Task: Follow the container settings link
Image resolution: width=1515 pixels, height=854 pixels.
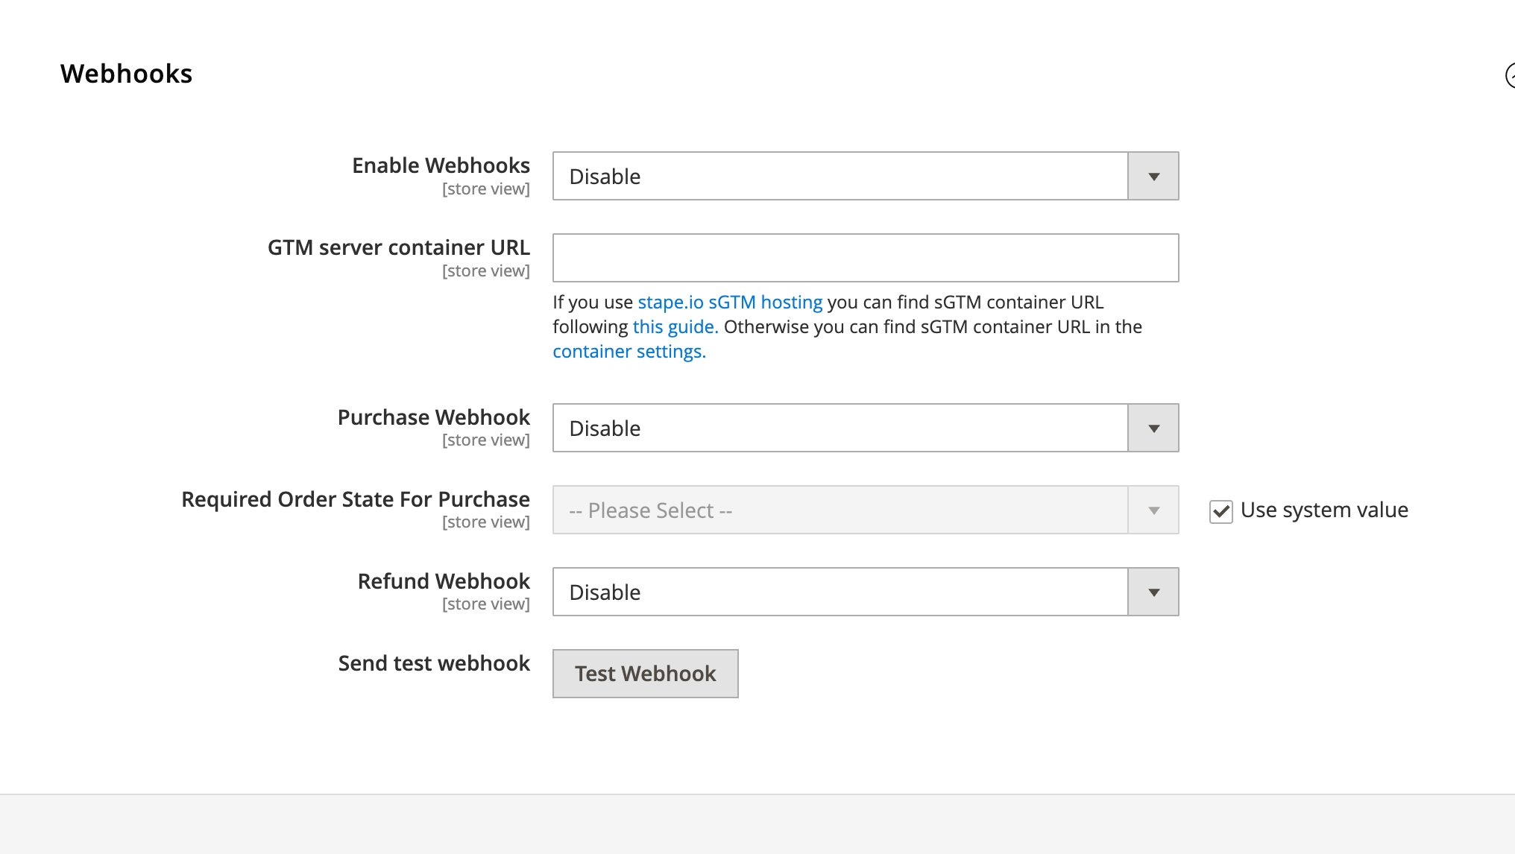Action: [629, 351]
